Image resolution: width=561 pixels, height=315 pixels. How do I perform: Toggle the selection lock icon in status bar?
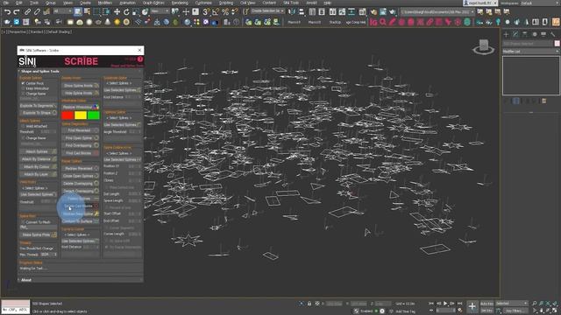[309, 304]
